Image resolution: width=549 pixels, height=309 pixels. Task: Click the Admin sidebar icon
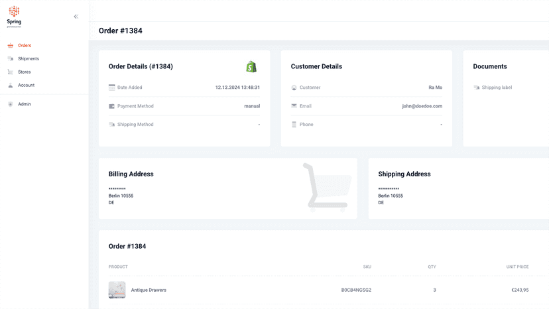11,104
